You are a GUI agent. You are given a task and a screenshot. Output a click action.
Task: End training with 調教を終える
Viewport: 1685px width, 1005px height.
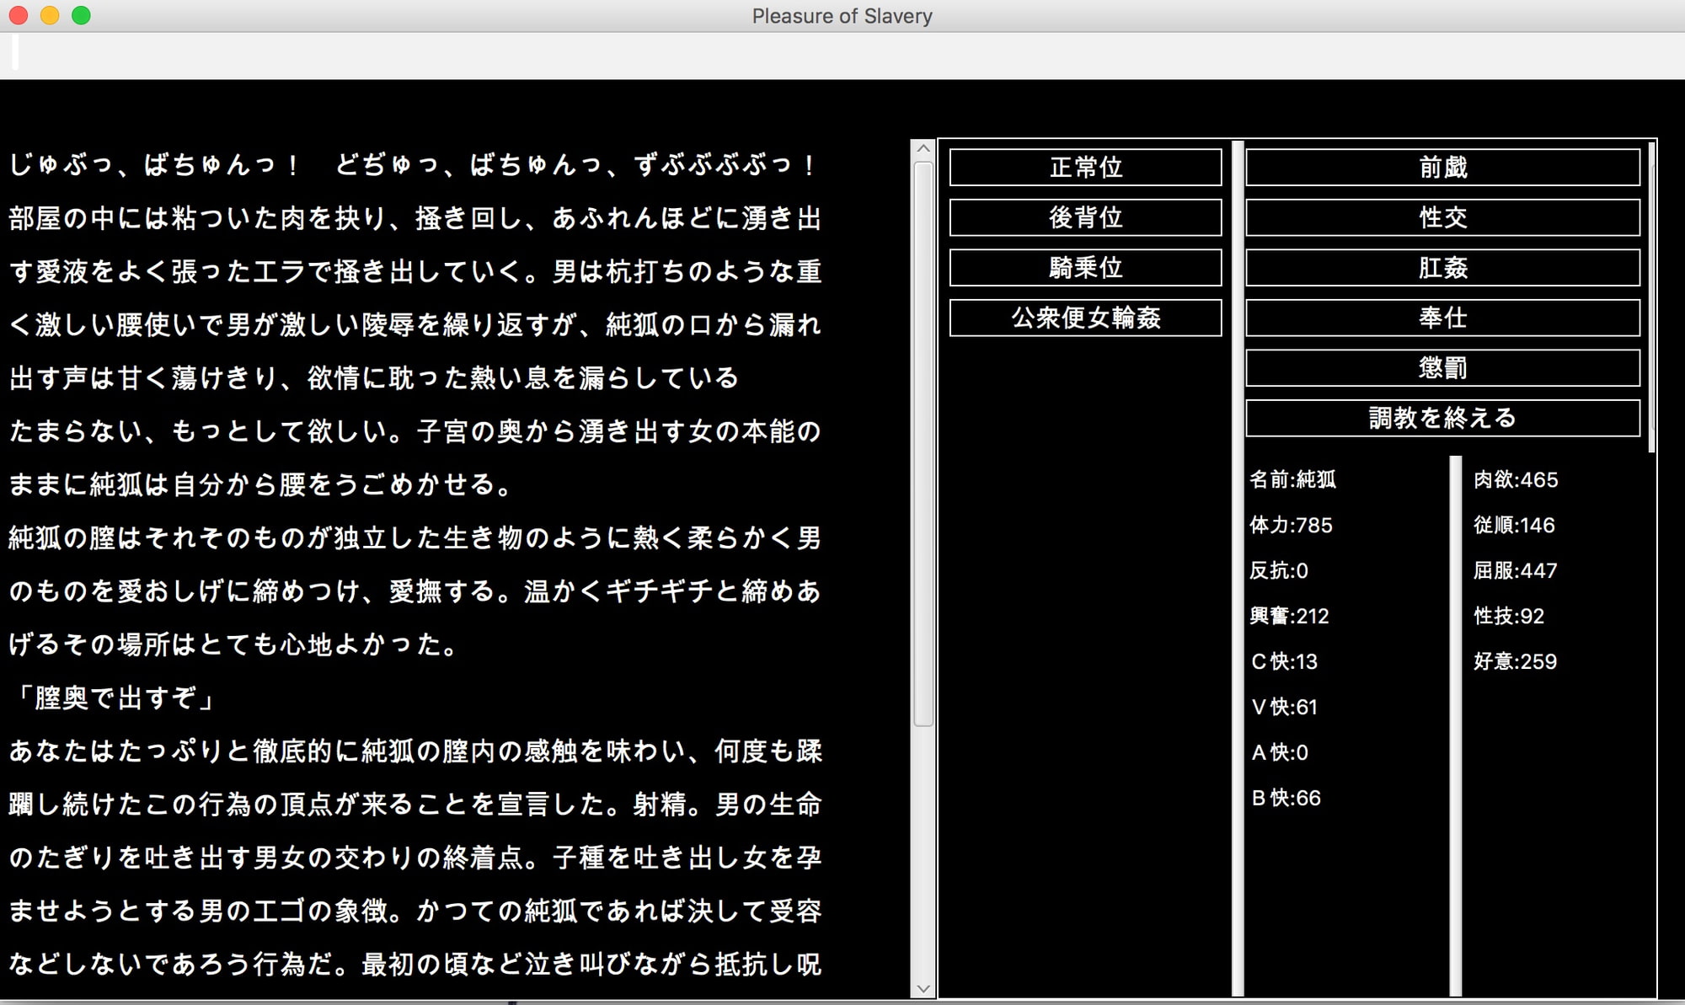pos(1444,416)
